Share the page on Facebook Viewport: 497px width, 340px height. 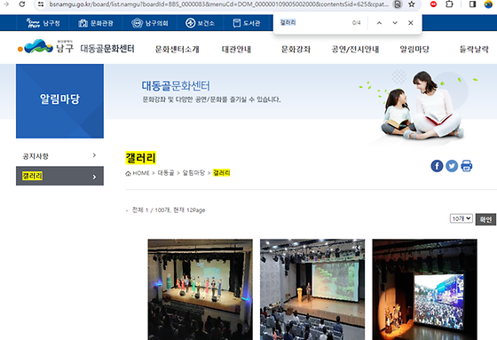pos(437,166)
